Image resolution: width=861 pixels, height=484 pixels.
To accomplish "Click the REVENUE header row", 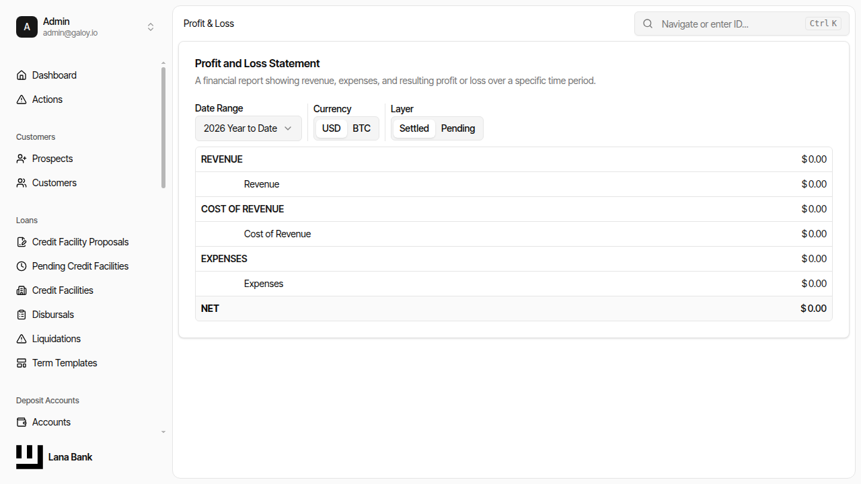I will coord(514,159).
